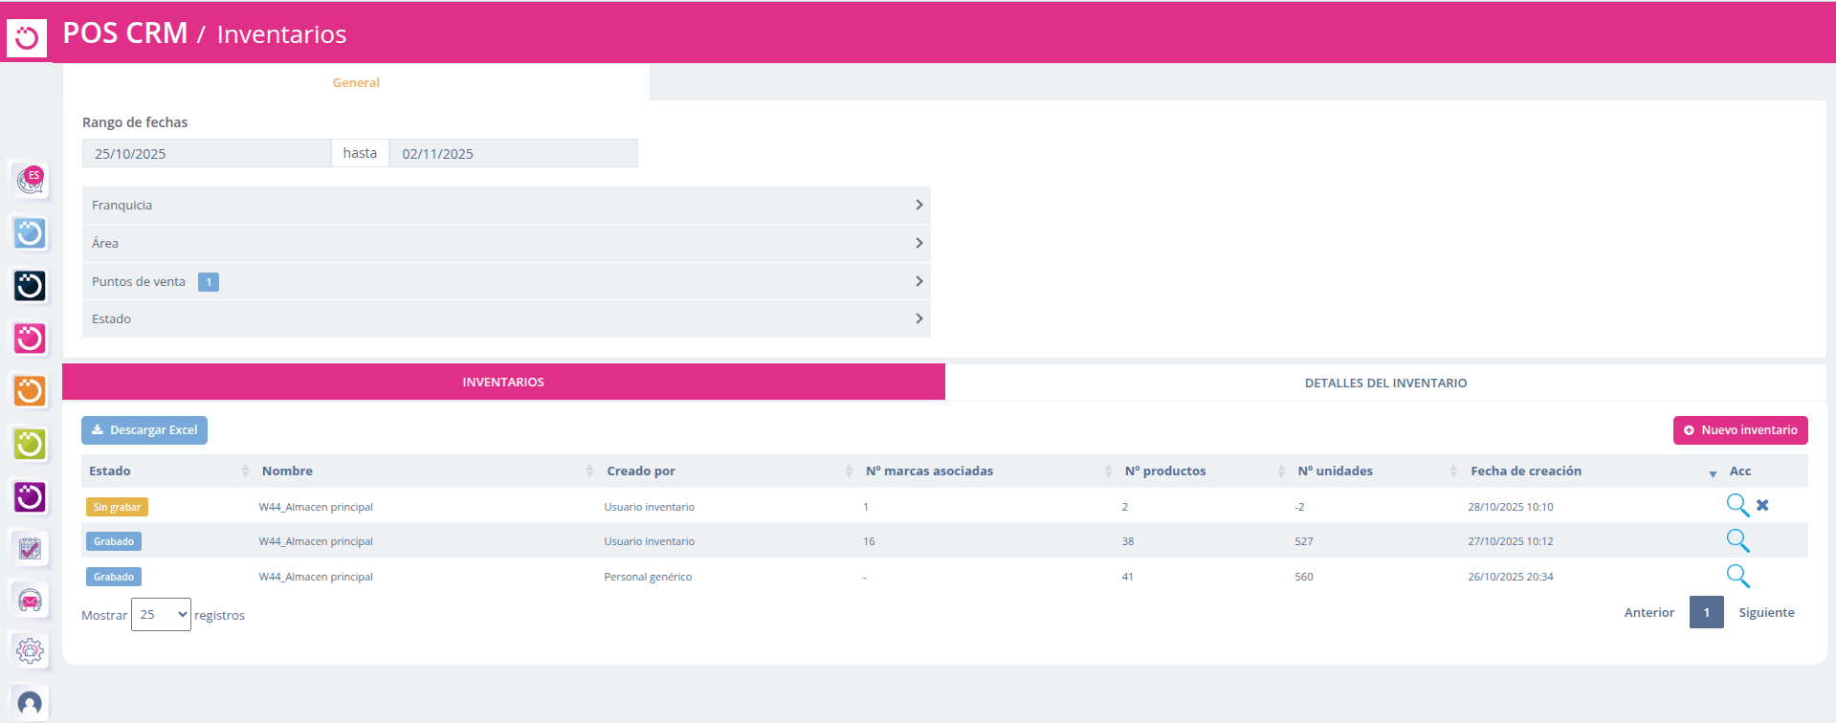Open the settings gear icon in sidebar
This screenshot has height=723, width=1836.
coord(30,651)
